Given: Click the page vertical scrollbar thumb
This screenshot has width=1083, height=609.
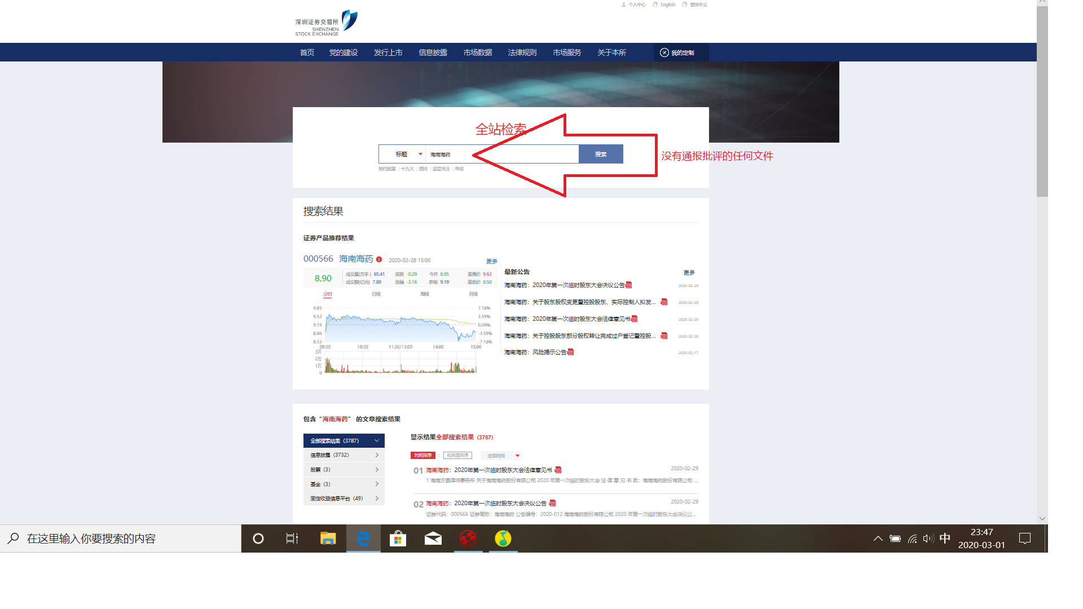Looking at the screenshot, I should [1042, 101].
